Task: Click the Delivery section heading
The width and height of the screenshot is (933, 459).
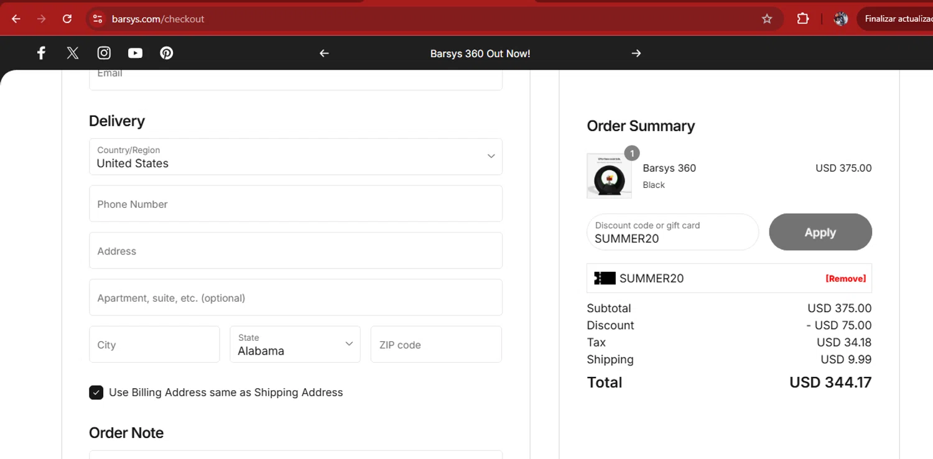Action: tap(117, 121)
